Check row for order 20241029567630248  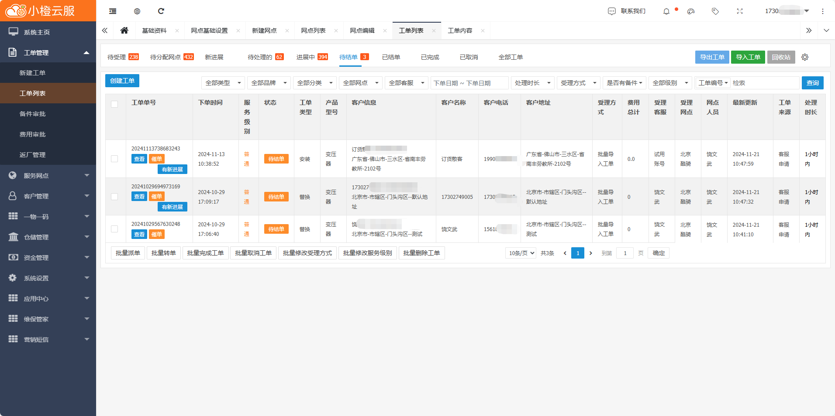[x=114, y=229]
